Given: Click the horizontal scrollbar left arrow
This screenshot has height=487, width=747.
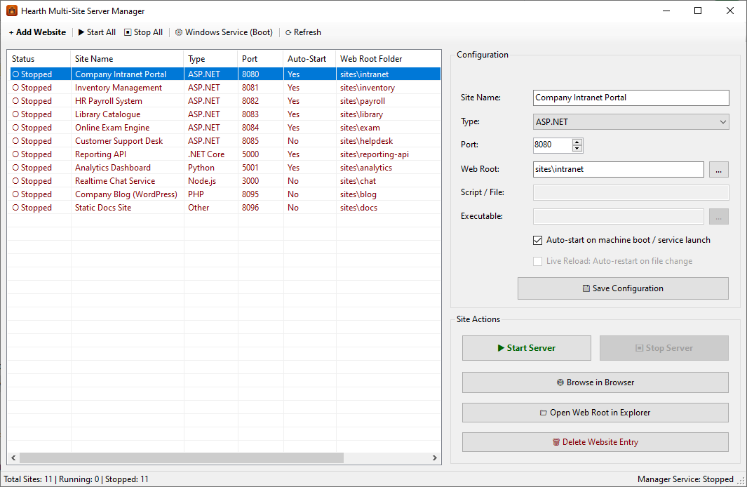Looking at the screenshot, I should [13, 458].
